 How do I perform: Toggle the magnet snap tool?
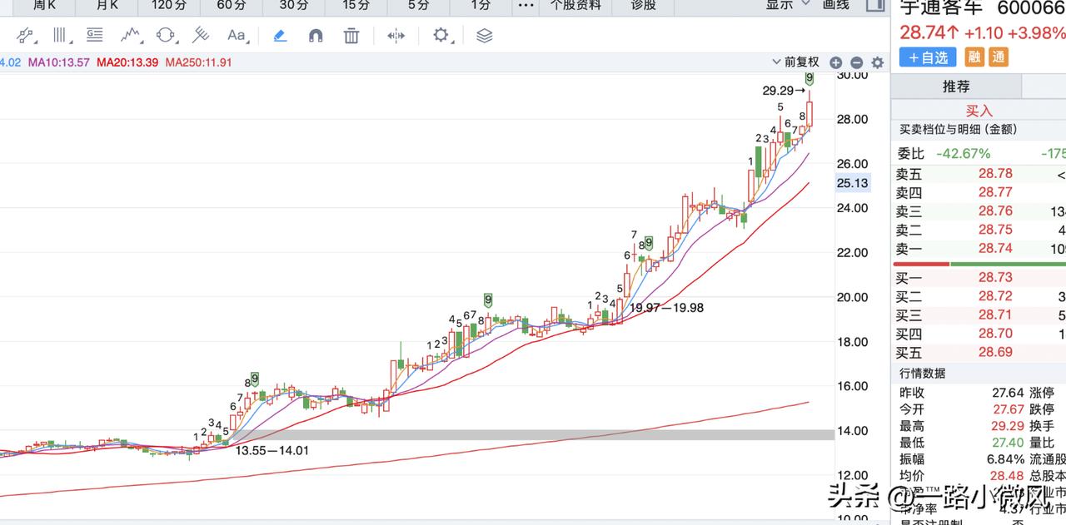[316, 35]
